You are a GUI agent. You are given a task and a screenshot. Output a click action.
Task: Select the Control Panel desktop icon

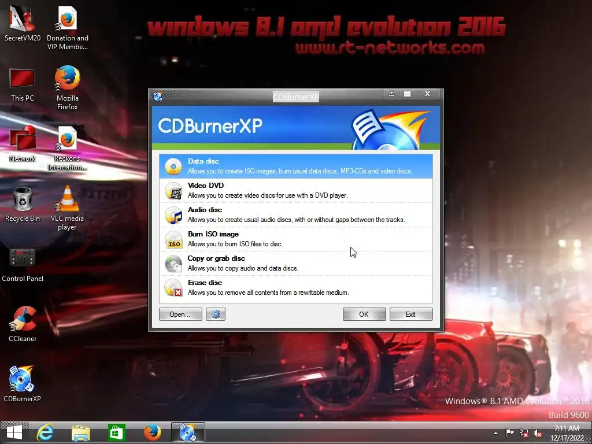click(x=23, y=265)
